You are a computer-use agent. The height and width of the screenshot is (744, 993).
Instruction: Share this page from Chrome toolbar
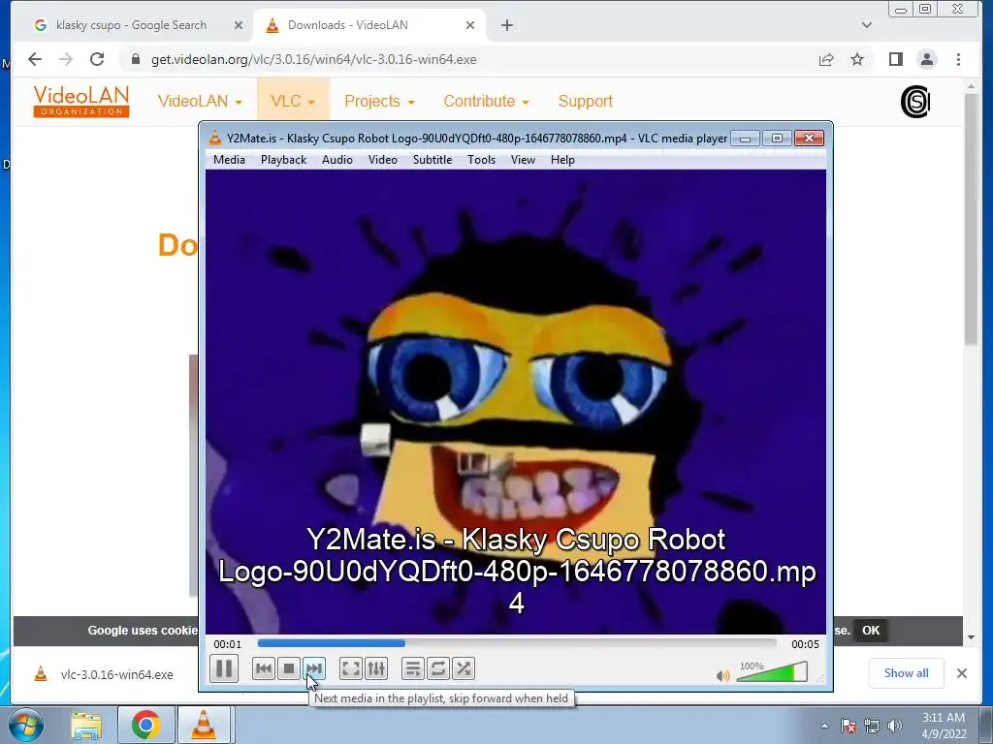826,59
